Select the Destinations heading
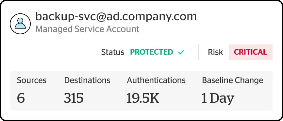Viewport: 283px width, 121px height. 87,80
